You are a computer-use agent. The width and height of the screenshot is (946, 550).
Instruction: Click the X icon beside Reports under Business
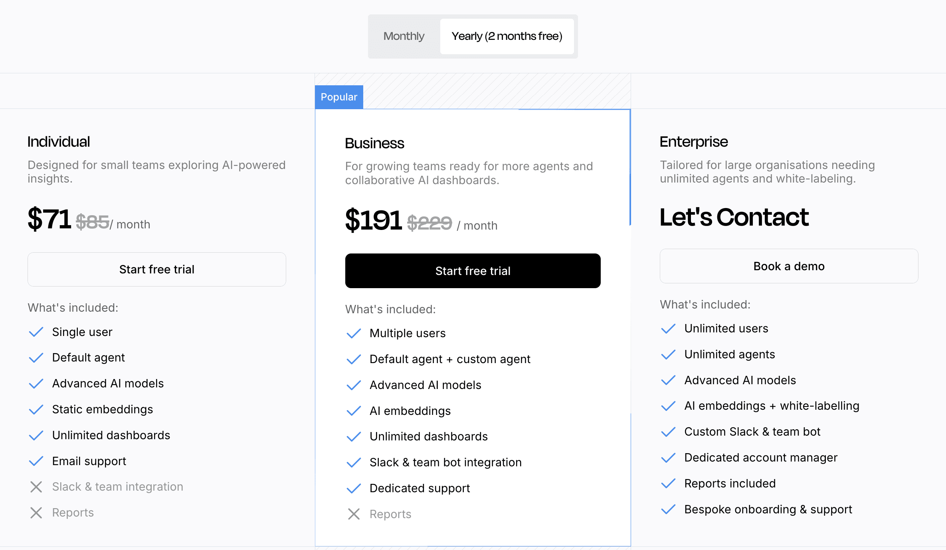point(354,514)
